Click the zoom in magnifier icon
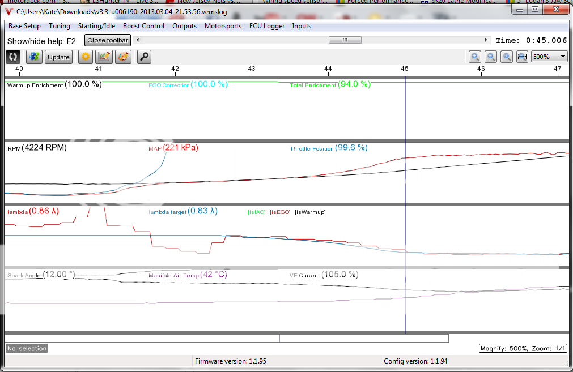Viewport: 573px width, 372px height. [475, 57]
